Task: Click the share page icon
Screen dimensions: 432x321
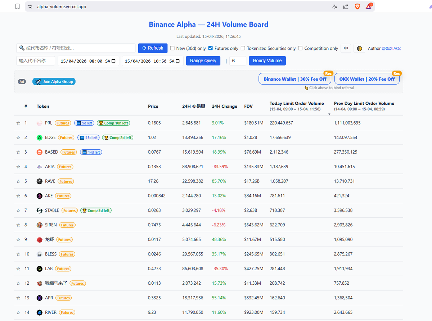Action: (x=346, y=6)
